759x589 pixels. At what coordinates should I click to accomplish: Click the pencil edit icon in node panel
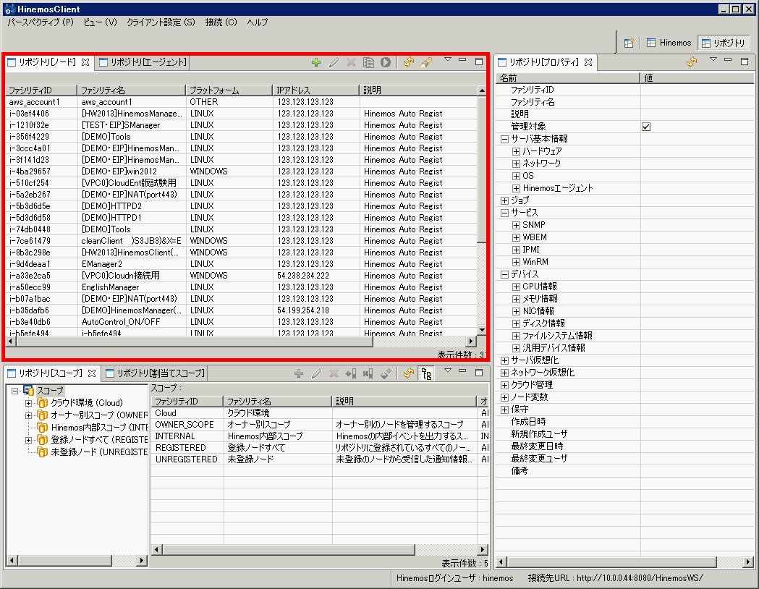click(x=334, y=62)
